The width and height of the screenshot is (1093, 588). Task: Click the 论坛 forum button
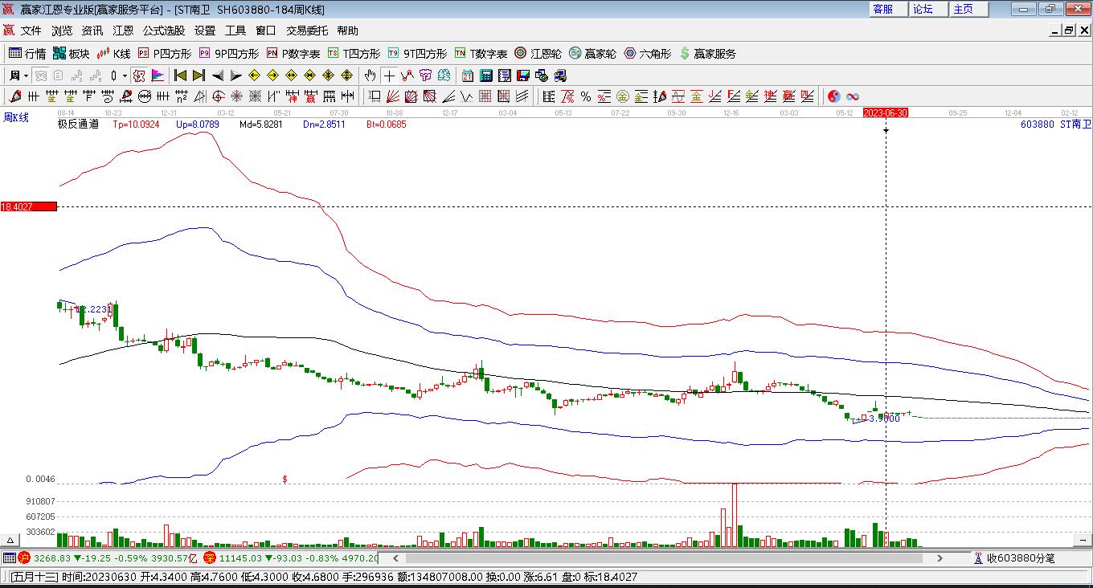pyautogui.click(x=923, y=9)
